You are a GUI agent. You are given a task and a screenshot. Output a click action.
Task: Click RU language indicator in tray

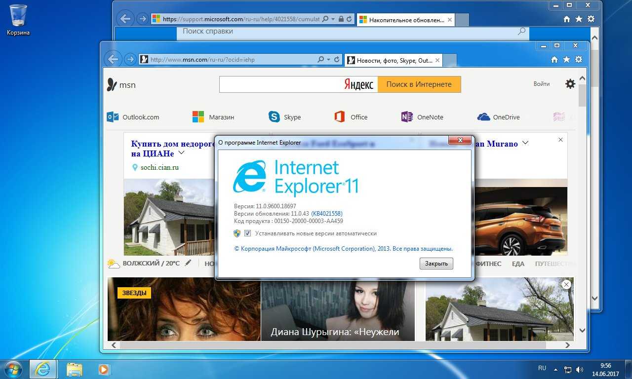(x=542, y=368)
